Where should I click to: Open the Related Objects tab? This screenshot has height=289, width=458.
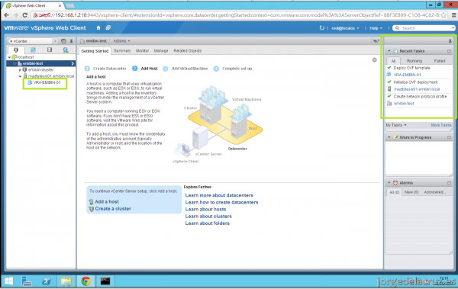[188, 51]
